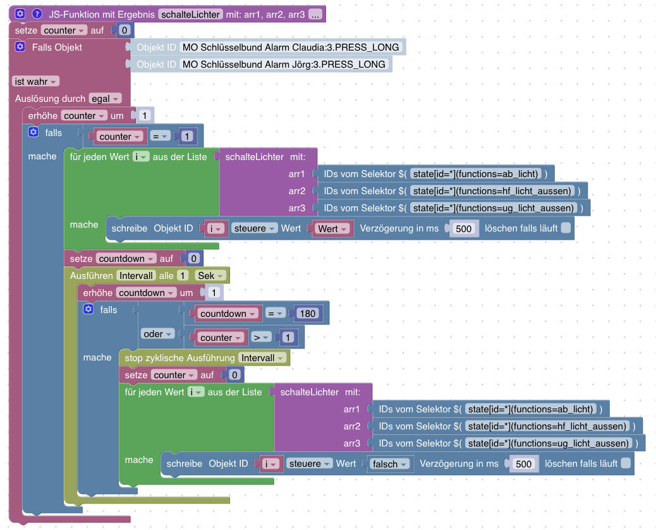The image size is (656, 530).
Task: Click number 1 in erhöhe counter block
Action: coord(144,116)
